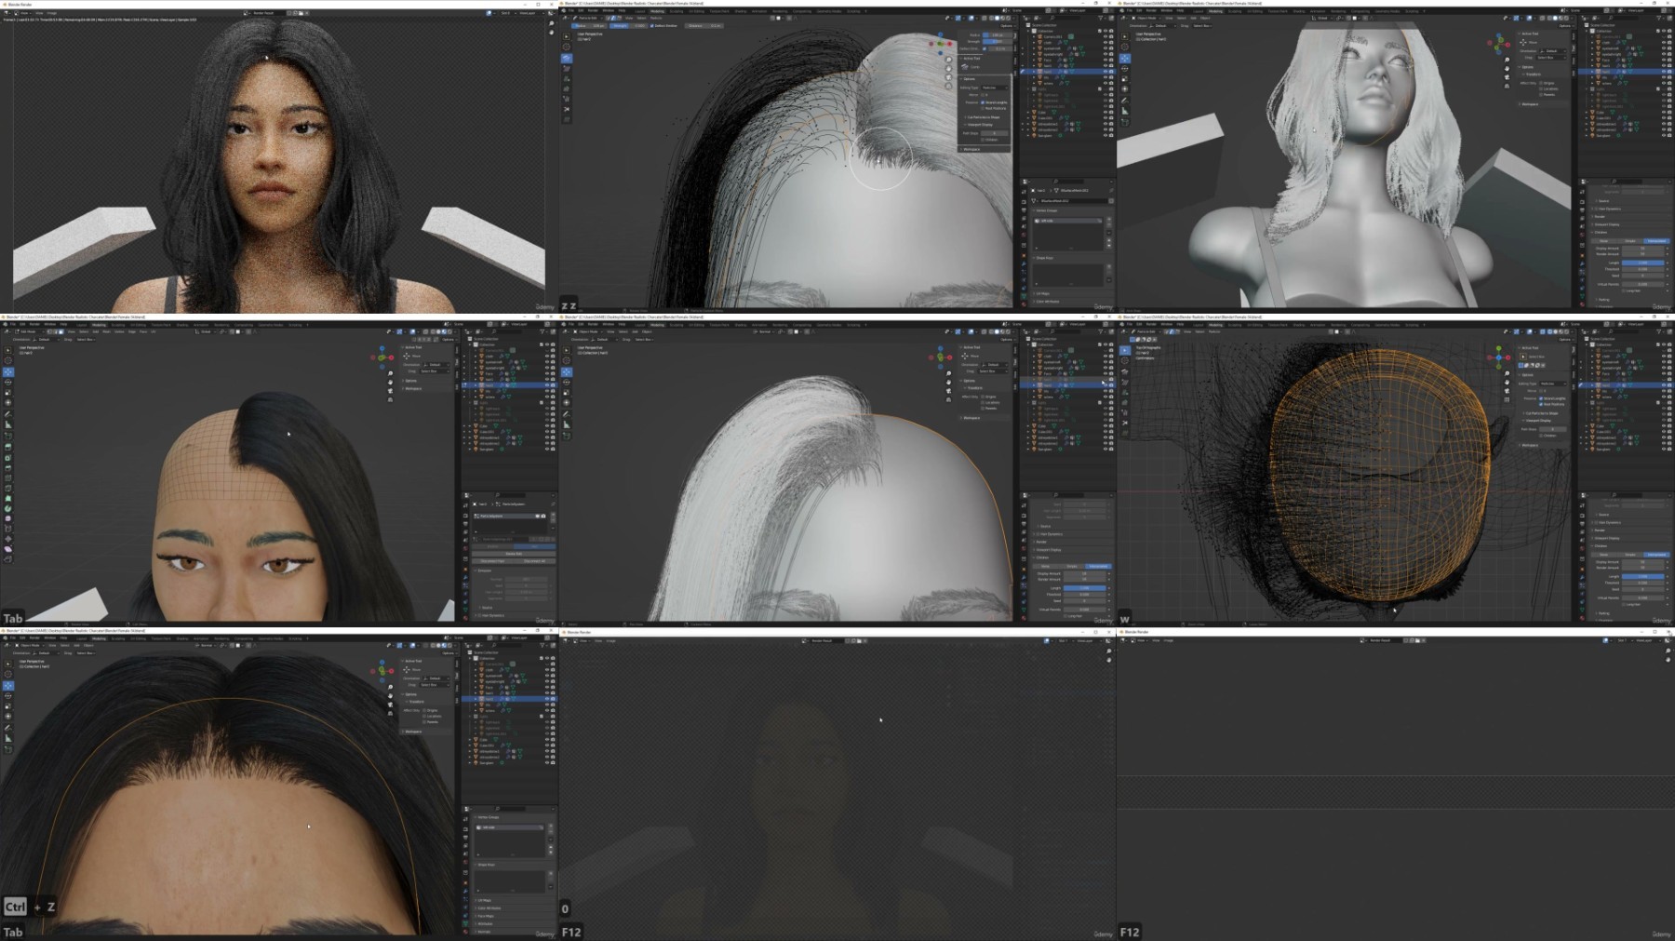
Task: Click Distance field in the brush-circle window header
Action: 704,26
